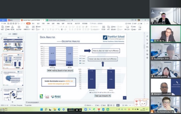Image resolution: width=181 pixels, height=114 pixels.
Task: Switch to the Gender Based Template document tab
Action: click(x=57, y=20)
